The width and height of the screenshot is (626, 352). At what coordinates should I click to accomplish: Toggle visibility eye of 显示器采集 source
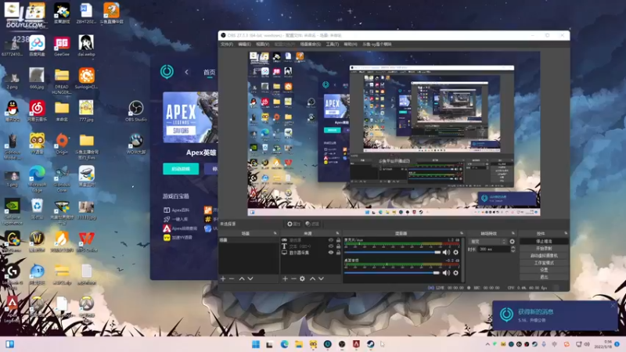coord(330,253)
